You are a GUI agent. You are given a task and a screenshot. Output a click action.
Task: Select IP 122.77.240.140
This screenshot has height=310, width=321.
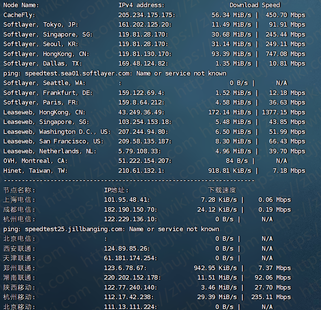[x=130, y=287]
